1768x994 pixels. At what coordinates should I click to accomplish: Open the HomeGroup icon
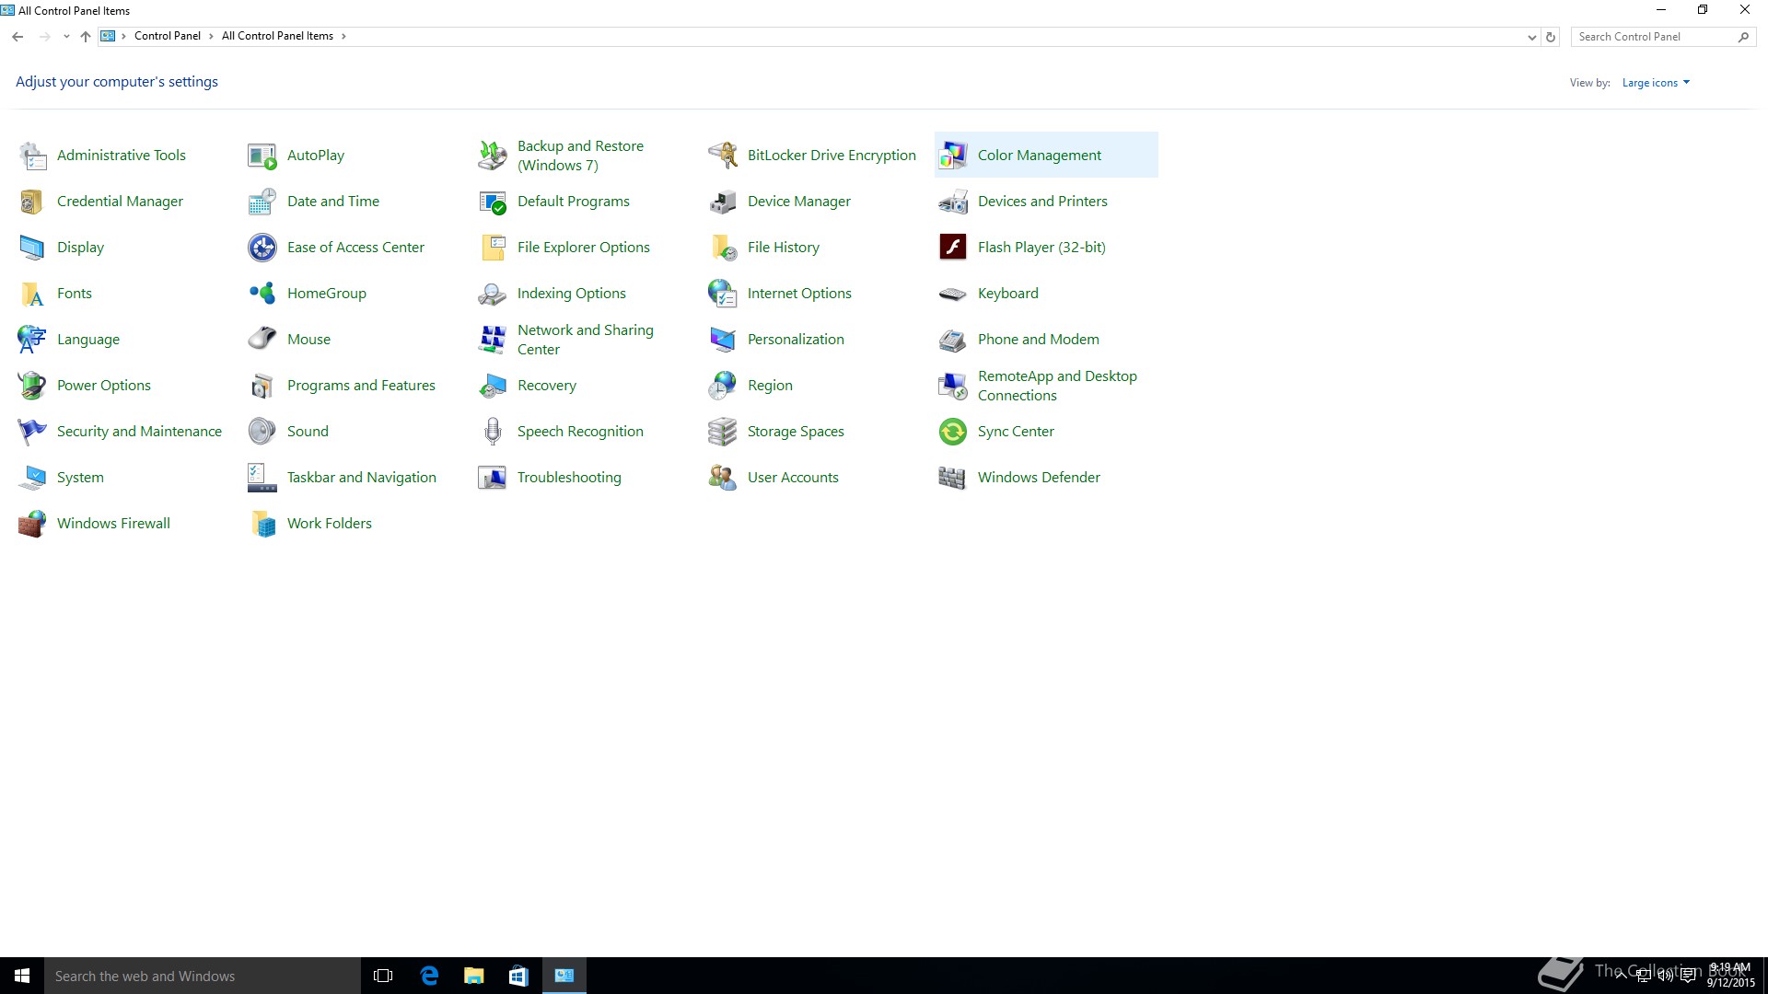click(x=262, y=294)
